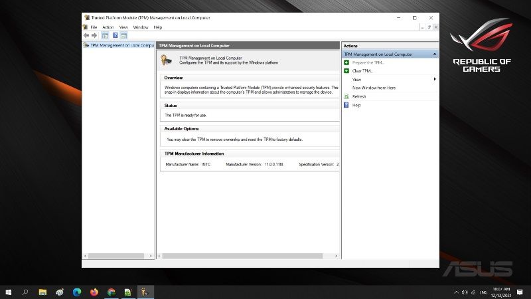Click the green Clear TPM arrow icon
Viewport: 531px width, 299px height.
coord(346,71)
